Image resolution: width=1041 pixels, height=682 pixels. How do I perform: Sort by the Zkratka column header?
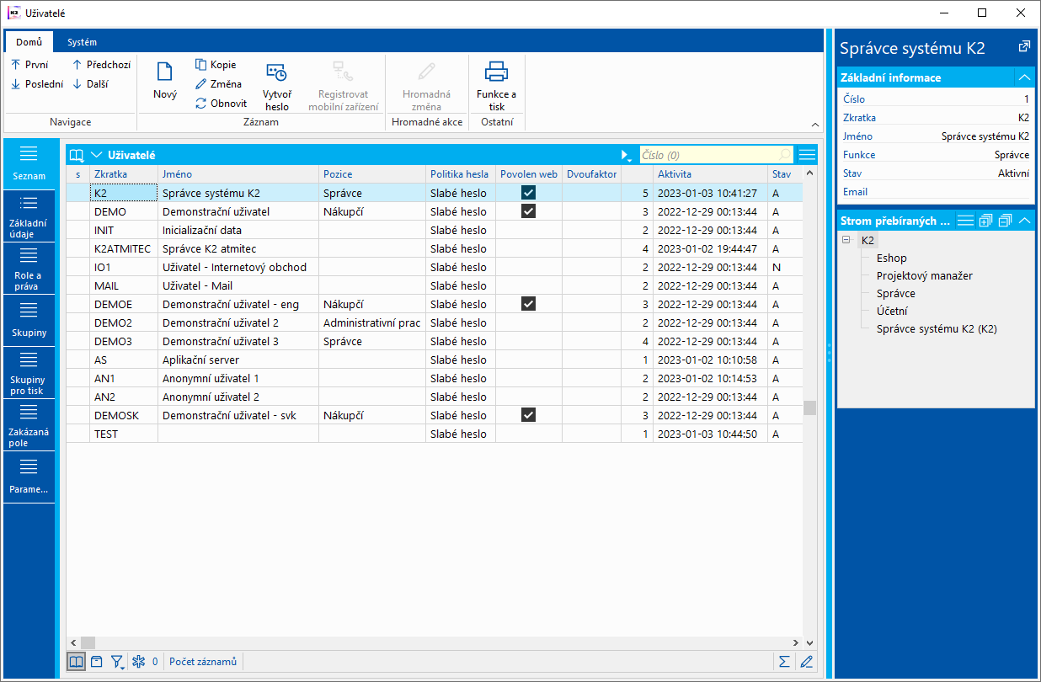tap(124, 174)
